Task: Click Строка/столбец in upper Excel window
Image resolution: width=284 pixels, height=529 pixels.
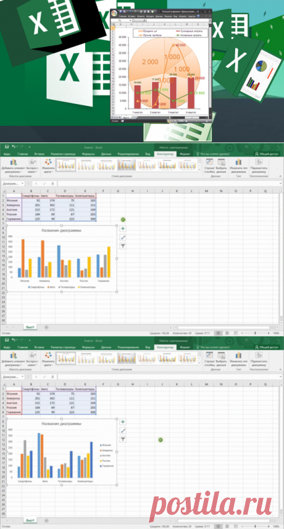Action: pos(209,165)
